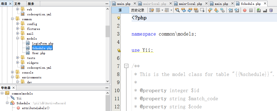This screenshot has height=111, width=277.
Task: Click the Shift Line Left icon
Action: (231, 10)
